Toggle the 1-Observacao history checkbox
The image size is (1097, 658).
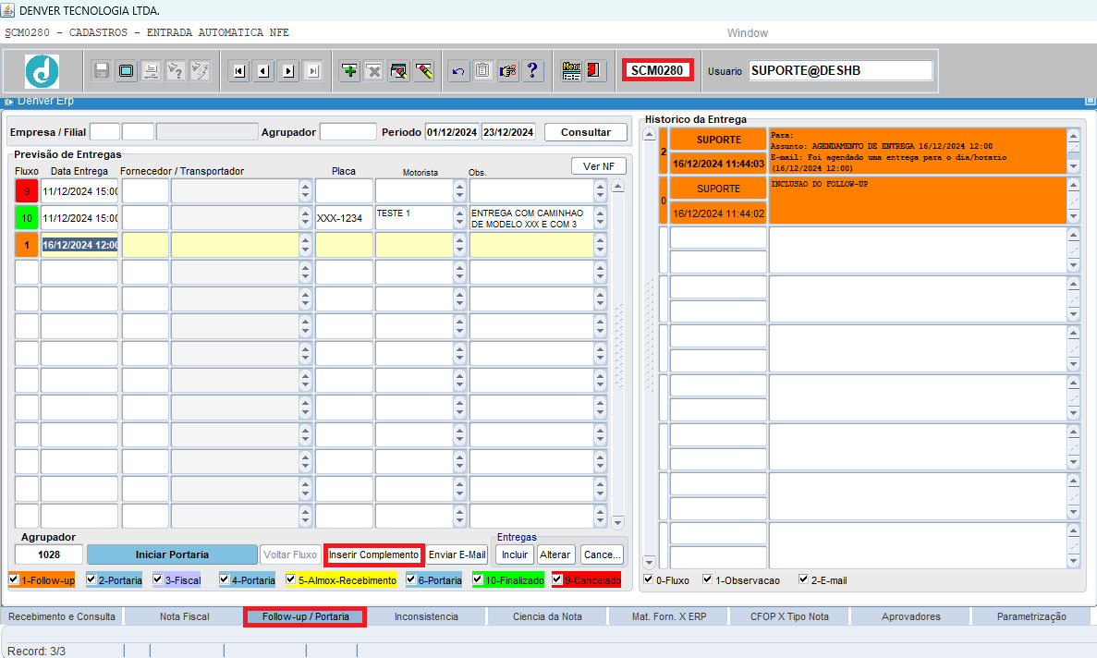(707, 579)
